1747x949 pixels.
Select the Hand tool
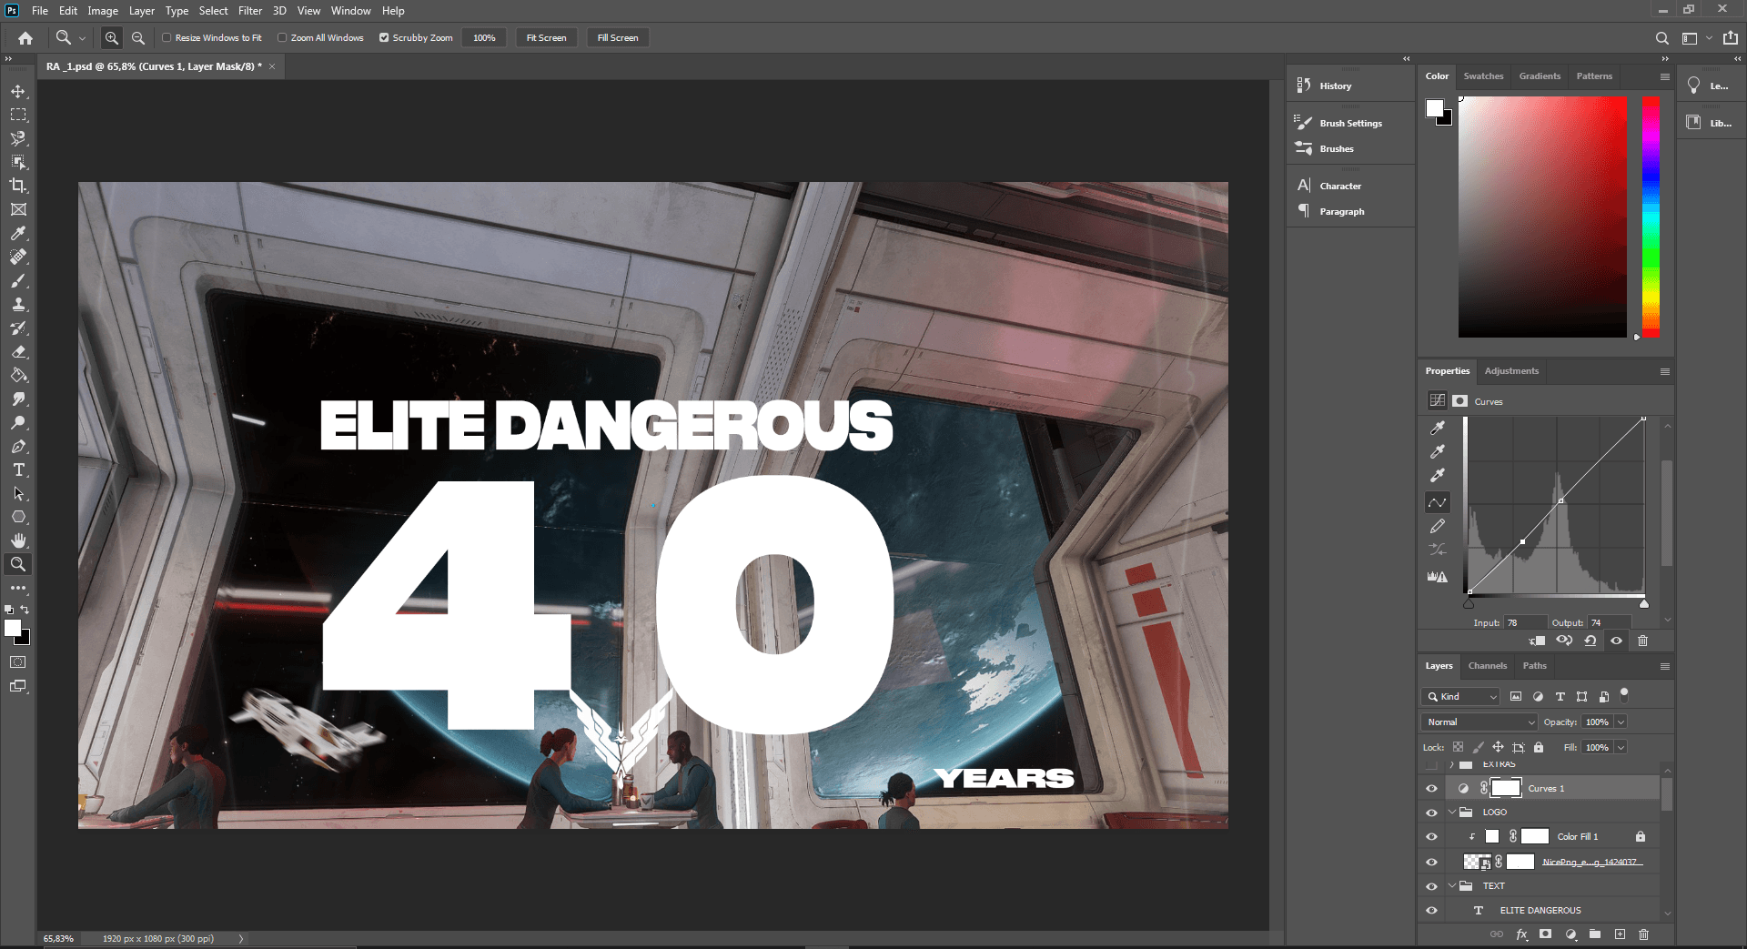(x=18, y=540)
